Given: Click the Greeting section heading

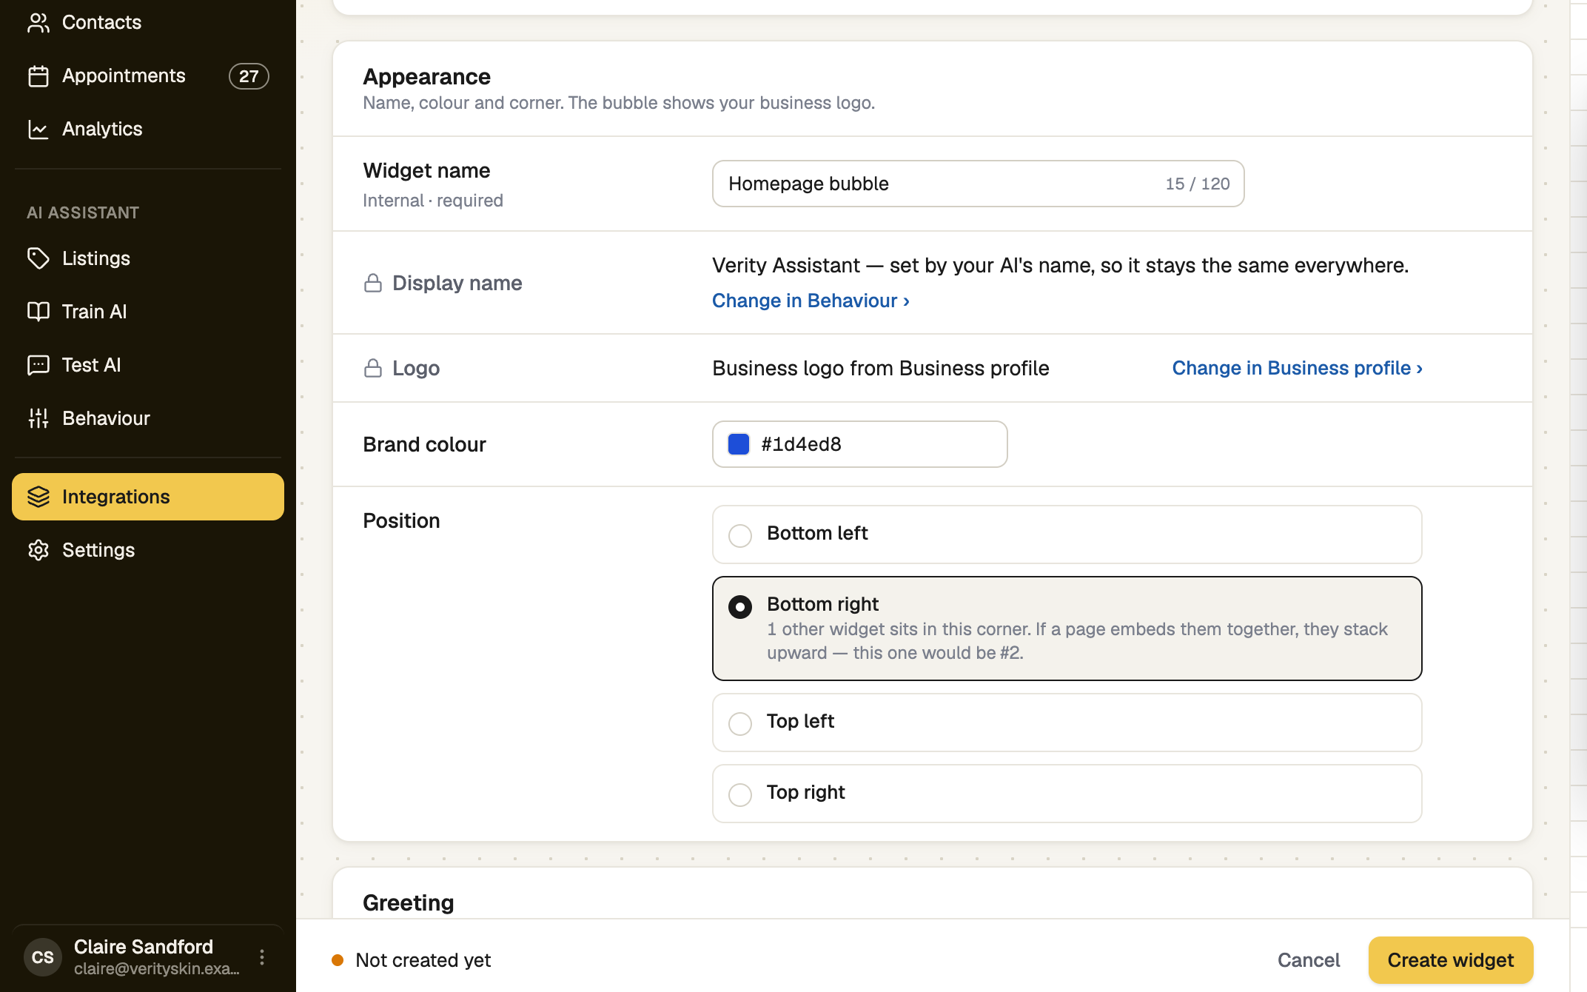Looking at the screenshot, I should point(408,902).
